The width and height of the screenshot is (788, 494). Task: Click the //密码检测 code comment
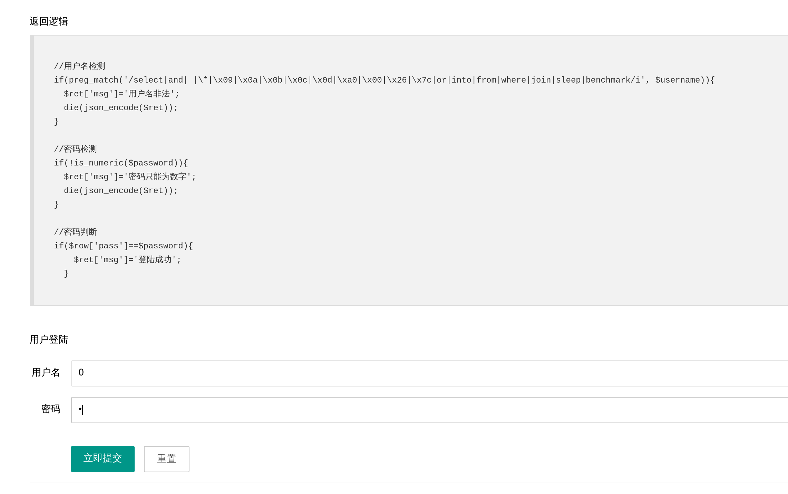tap(75, 149)
